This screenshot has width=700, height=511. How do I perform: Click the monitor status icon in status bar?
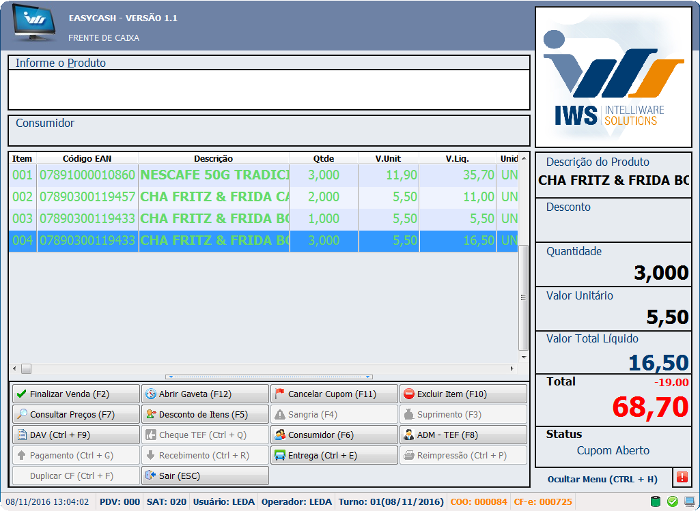[689, 501]
